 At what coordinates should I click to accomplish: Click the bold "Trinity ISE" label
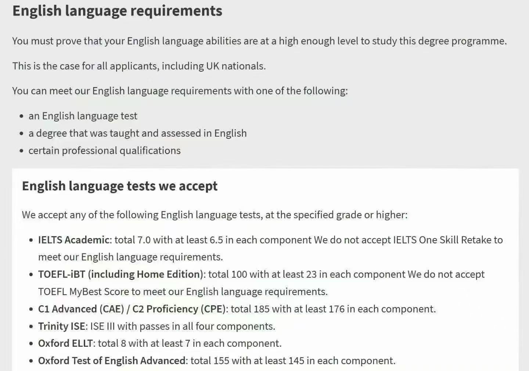(x=61, y=326)
